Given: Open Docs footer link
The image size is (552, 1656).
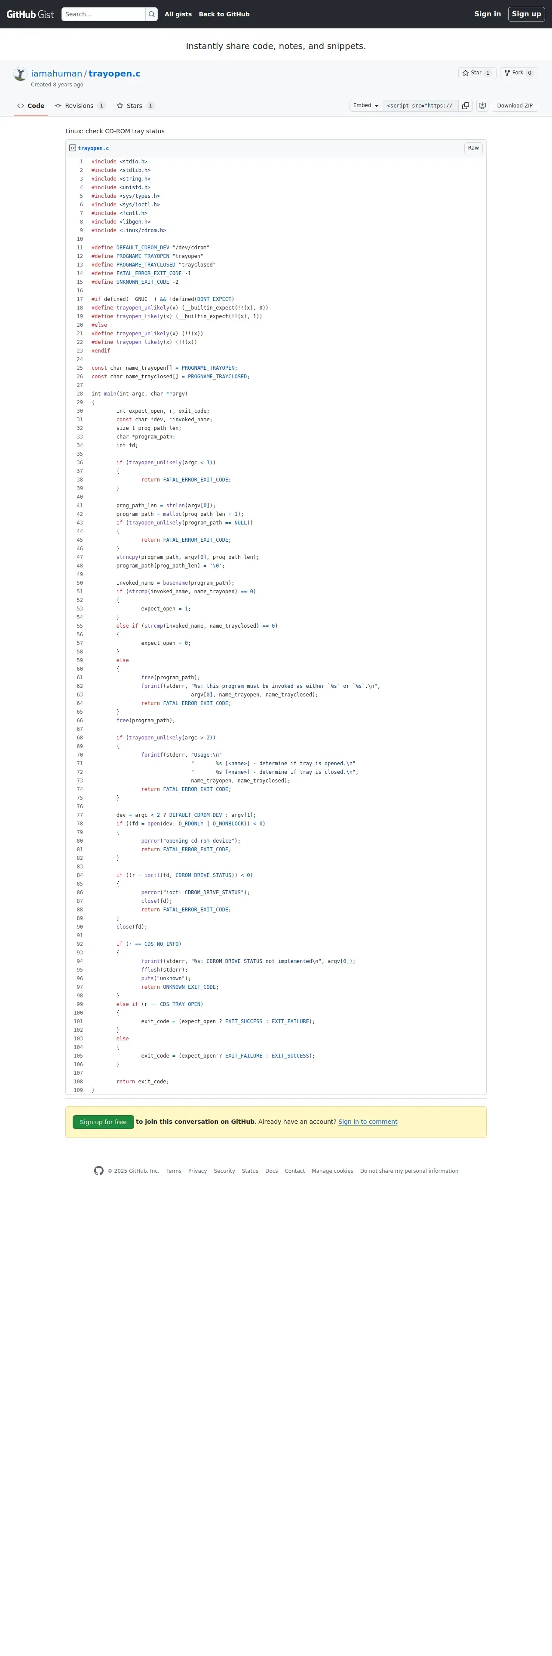Looking at the screenshot, I should 271,1171.
